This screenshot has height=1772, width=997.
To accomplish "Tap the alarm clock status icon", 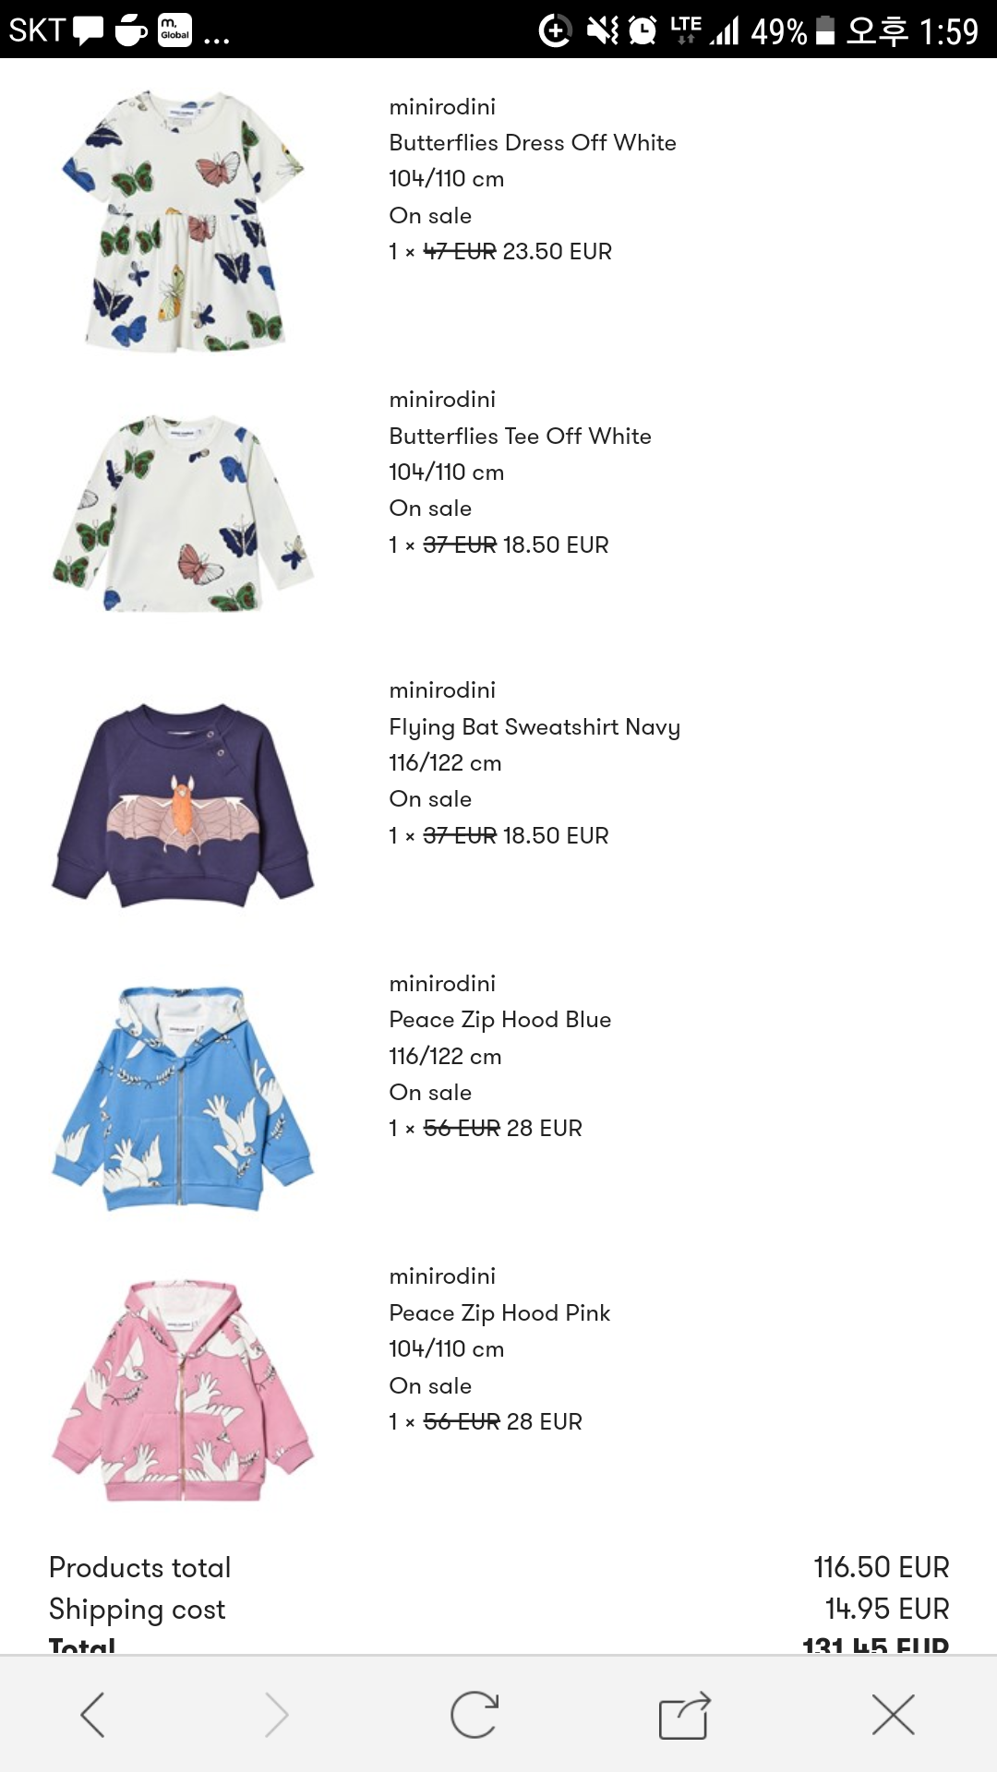I will [x=643, y=30].
